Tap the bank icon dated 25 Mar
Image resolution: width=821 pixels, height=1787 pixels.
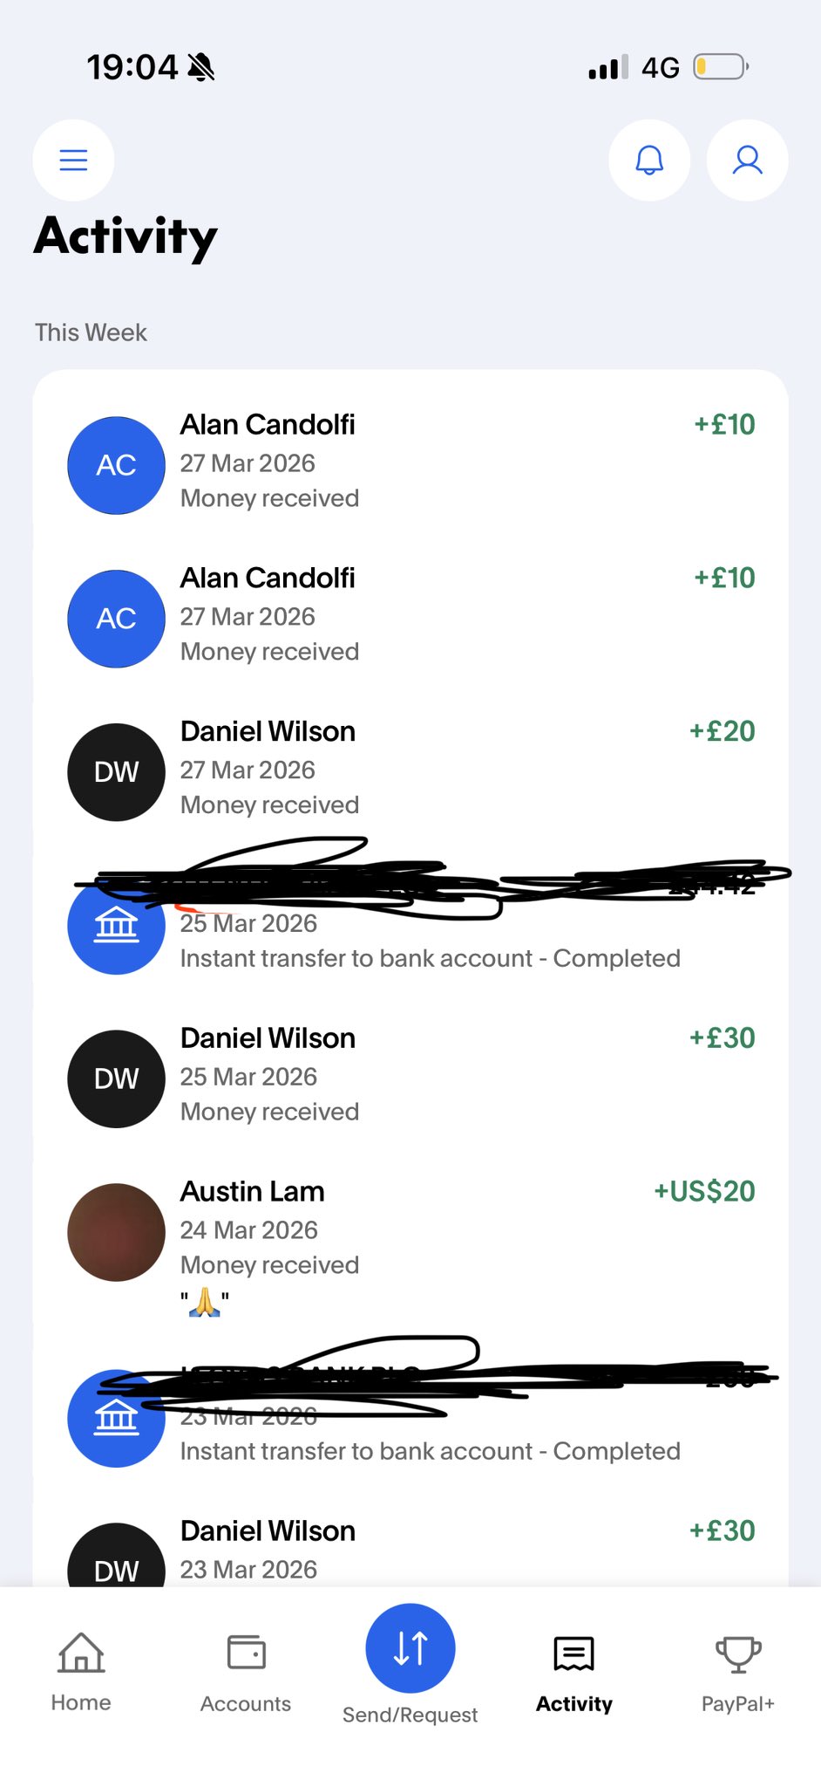pyautogui.click(x=116, y=927)
